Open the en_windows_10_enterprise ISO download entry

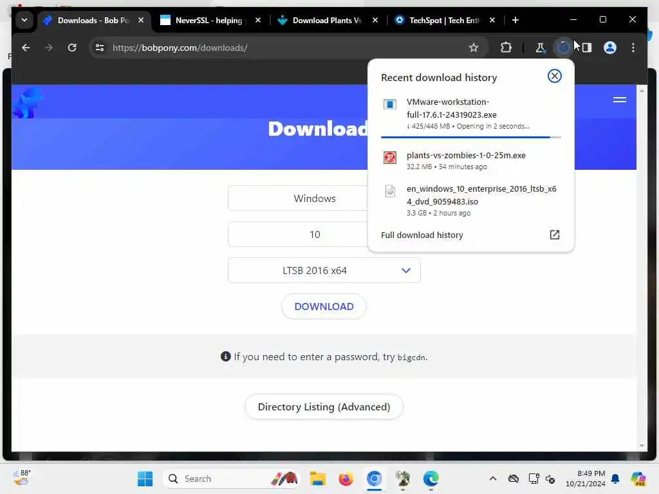[x=470, y=201]
